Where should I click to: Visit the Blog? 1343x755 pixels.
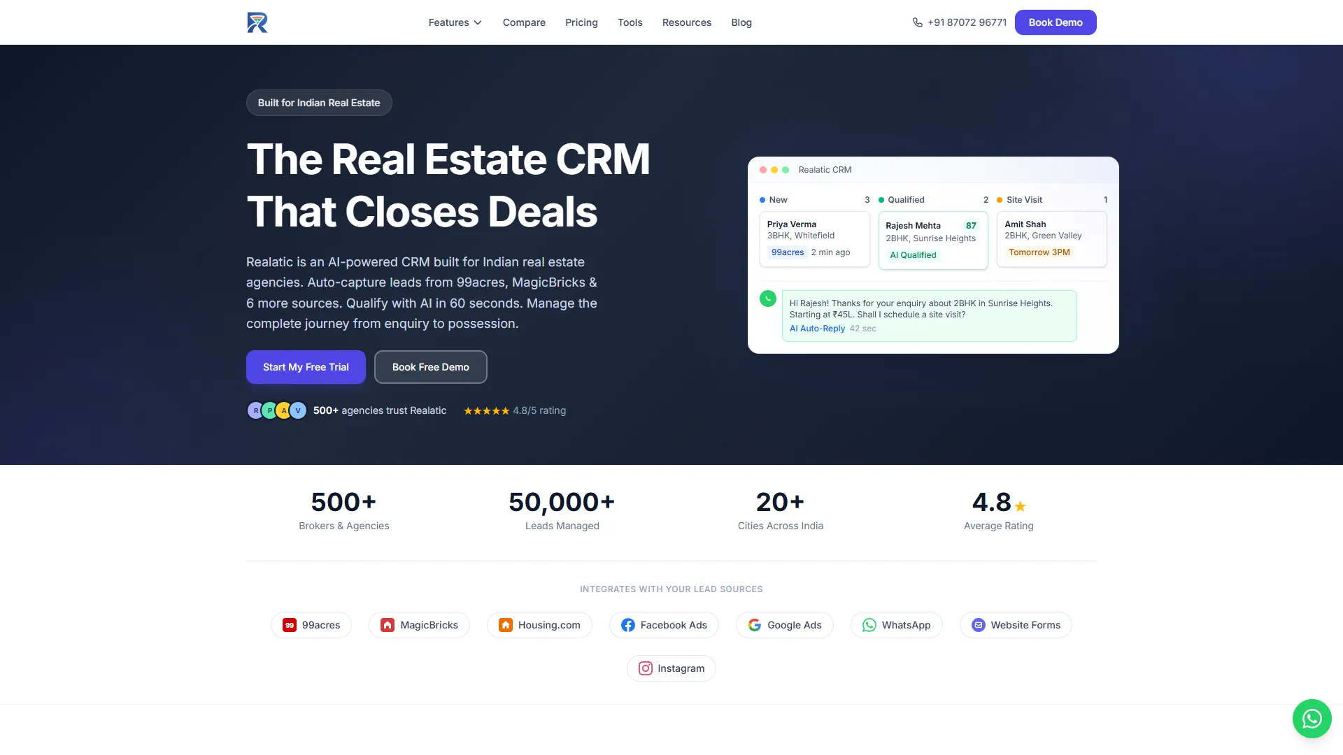[741, 22]
